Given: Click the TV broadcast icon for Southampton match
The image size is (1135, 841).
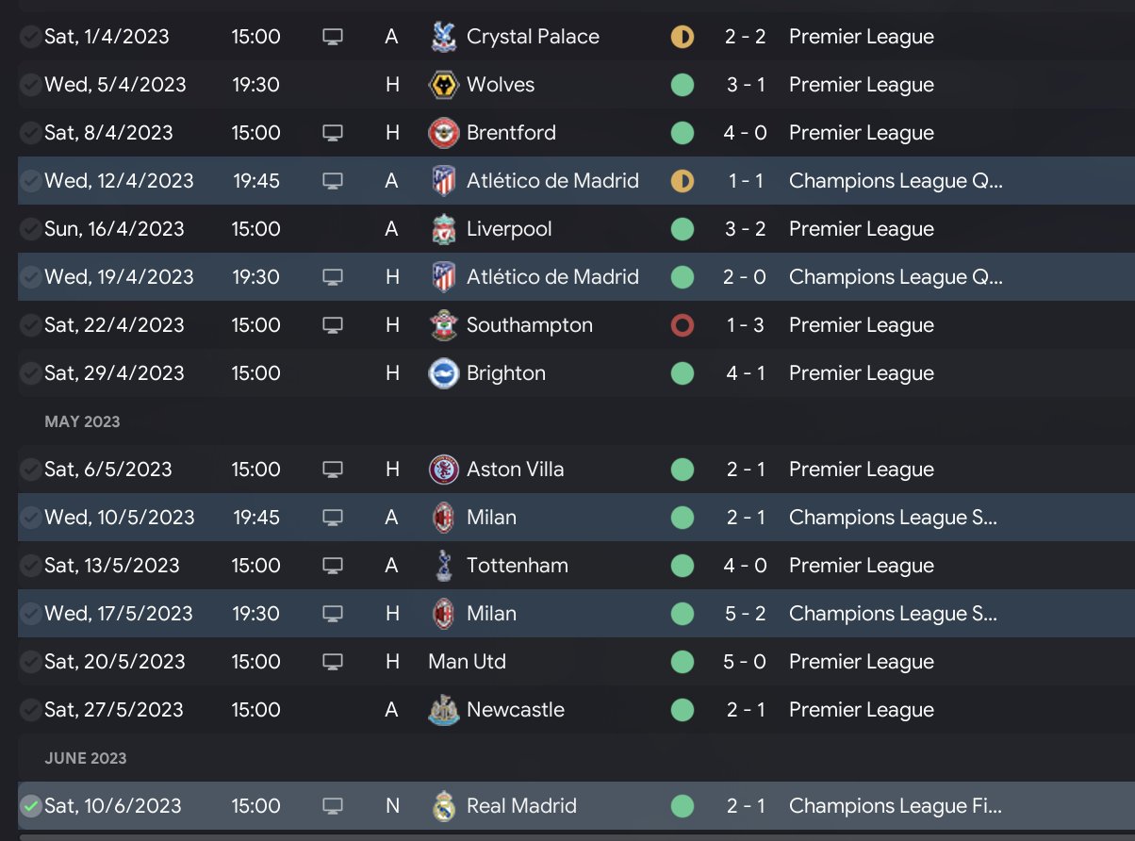Looking at the screenshot, I should point(332,325).
